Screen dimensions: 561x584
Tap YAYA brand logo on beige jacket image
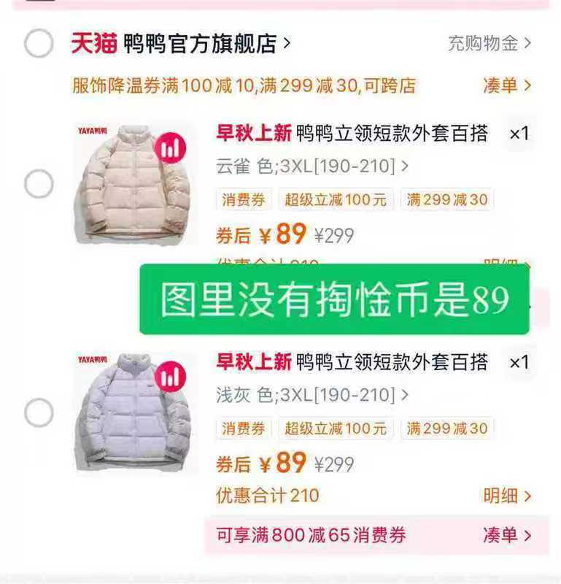(x=93, y=131)
